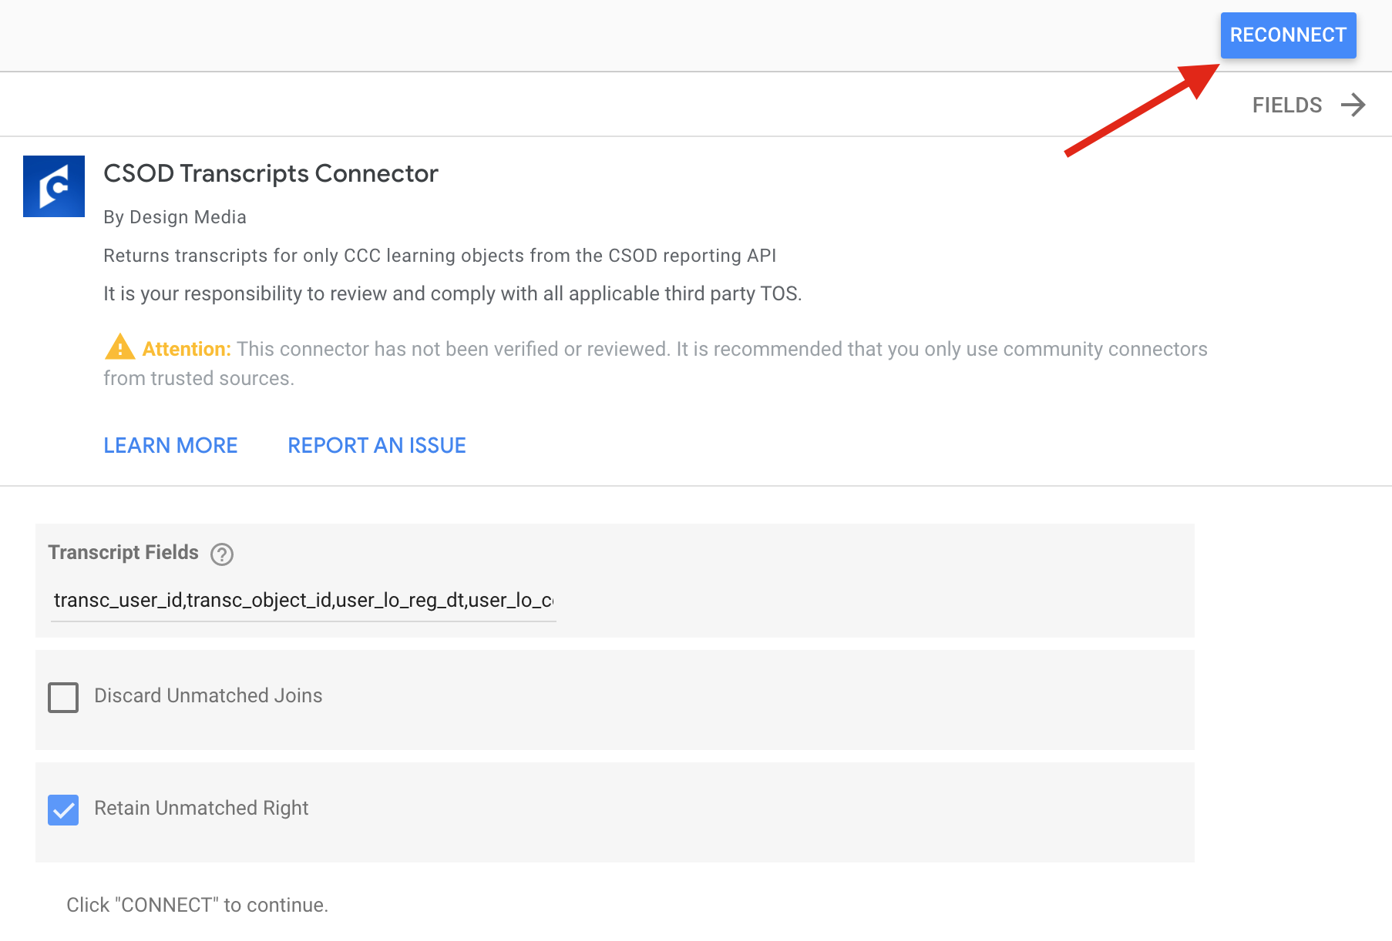Viewport: 1392px width, 941px height.
Task: Click the orange Attention: warning label
Action: pos(187,349)
